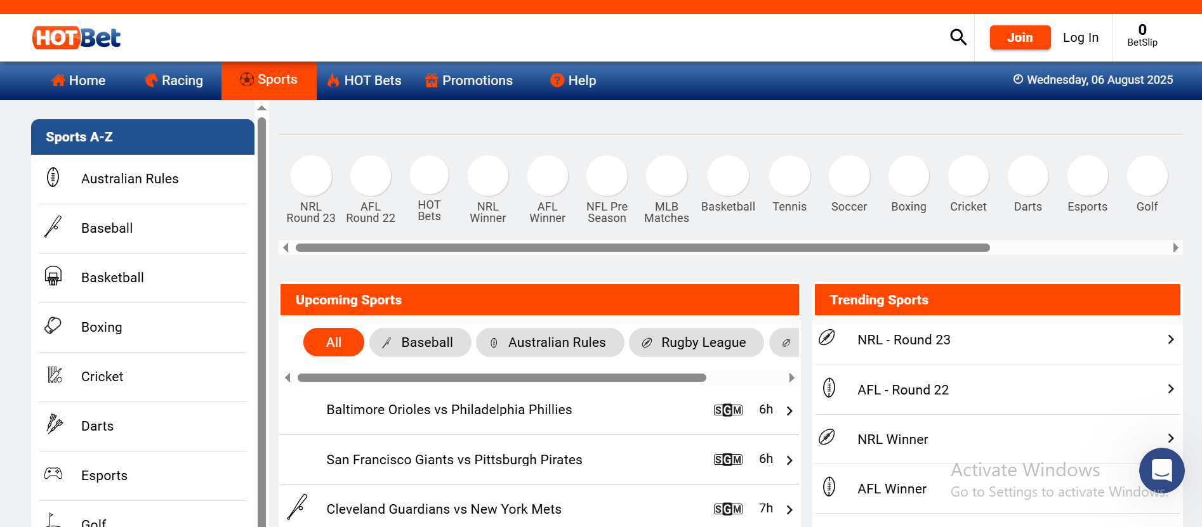This screenshot has width=1202, height=527.
Task: Open the AFL - Round 22 trending chevron
Action: 1171,389
